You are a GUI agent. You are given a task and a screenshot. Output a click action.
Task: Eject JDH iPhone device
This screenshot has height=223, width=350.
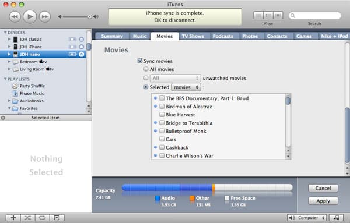(82, 47)
